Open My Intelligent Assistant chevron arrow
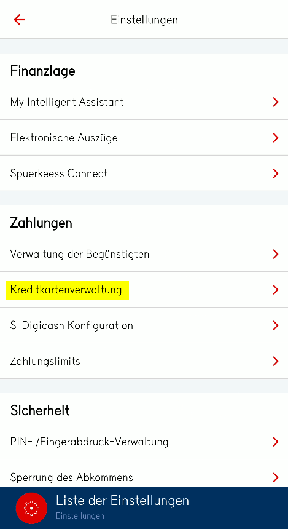The width and height of the screenshot is (288, 529). pos(276,102)
